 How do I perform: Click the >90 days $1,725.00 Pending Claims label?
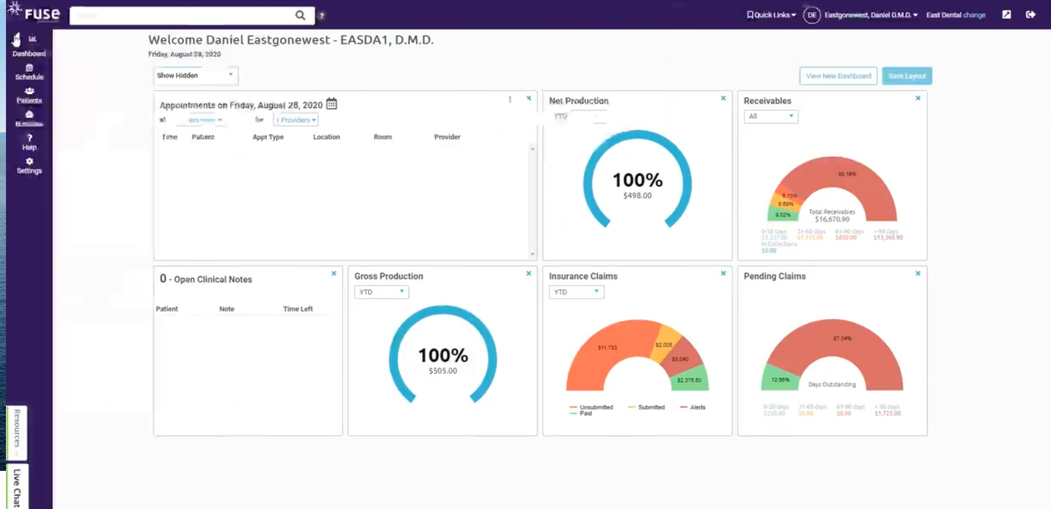(888, 410)
